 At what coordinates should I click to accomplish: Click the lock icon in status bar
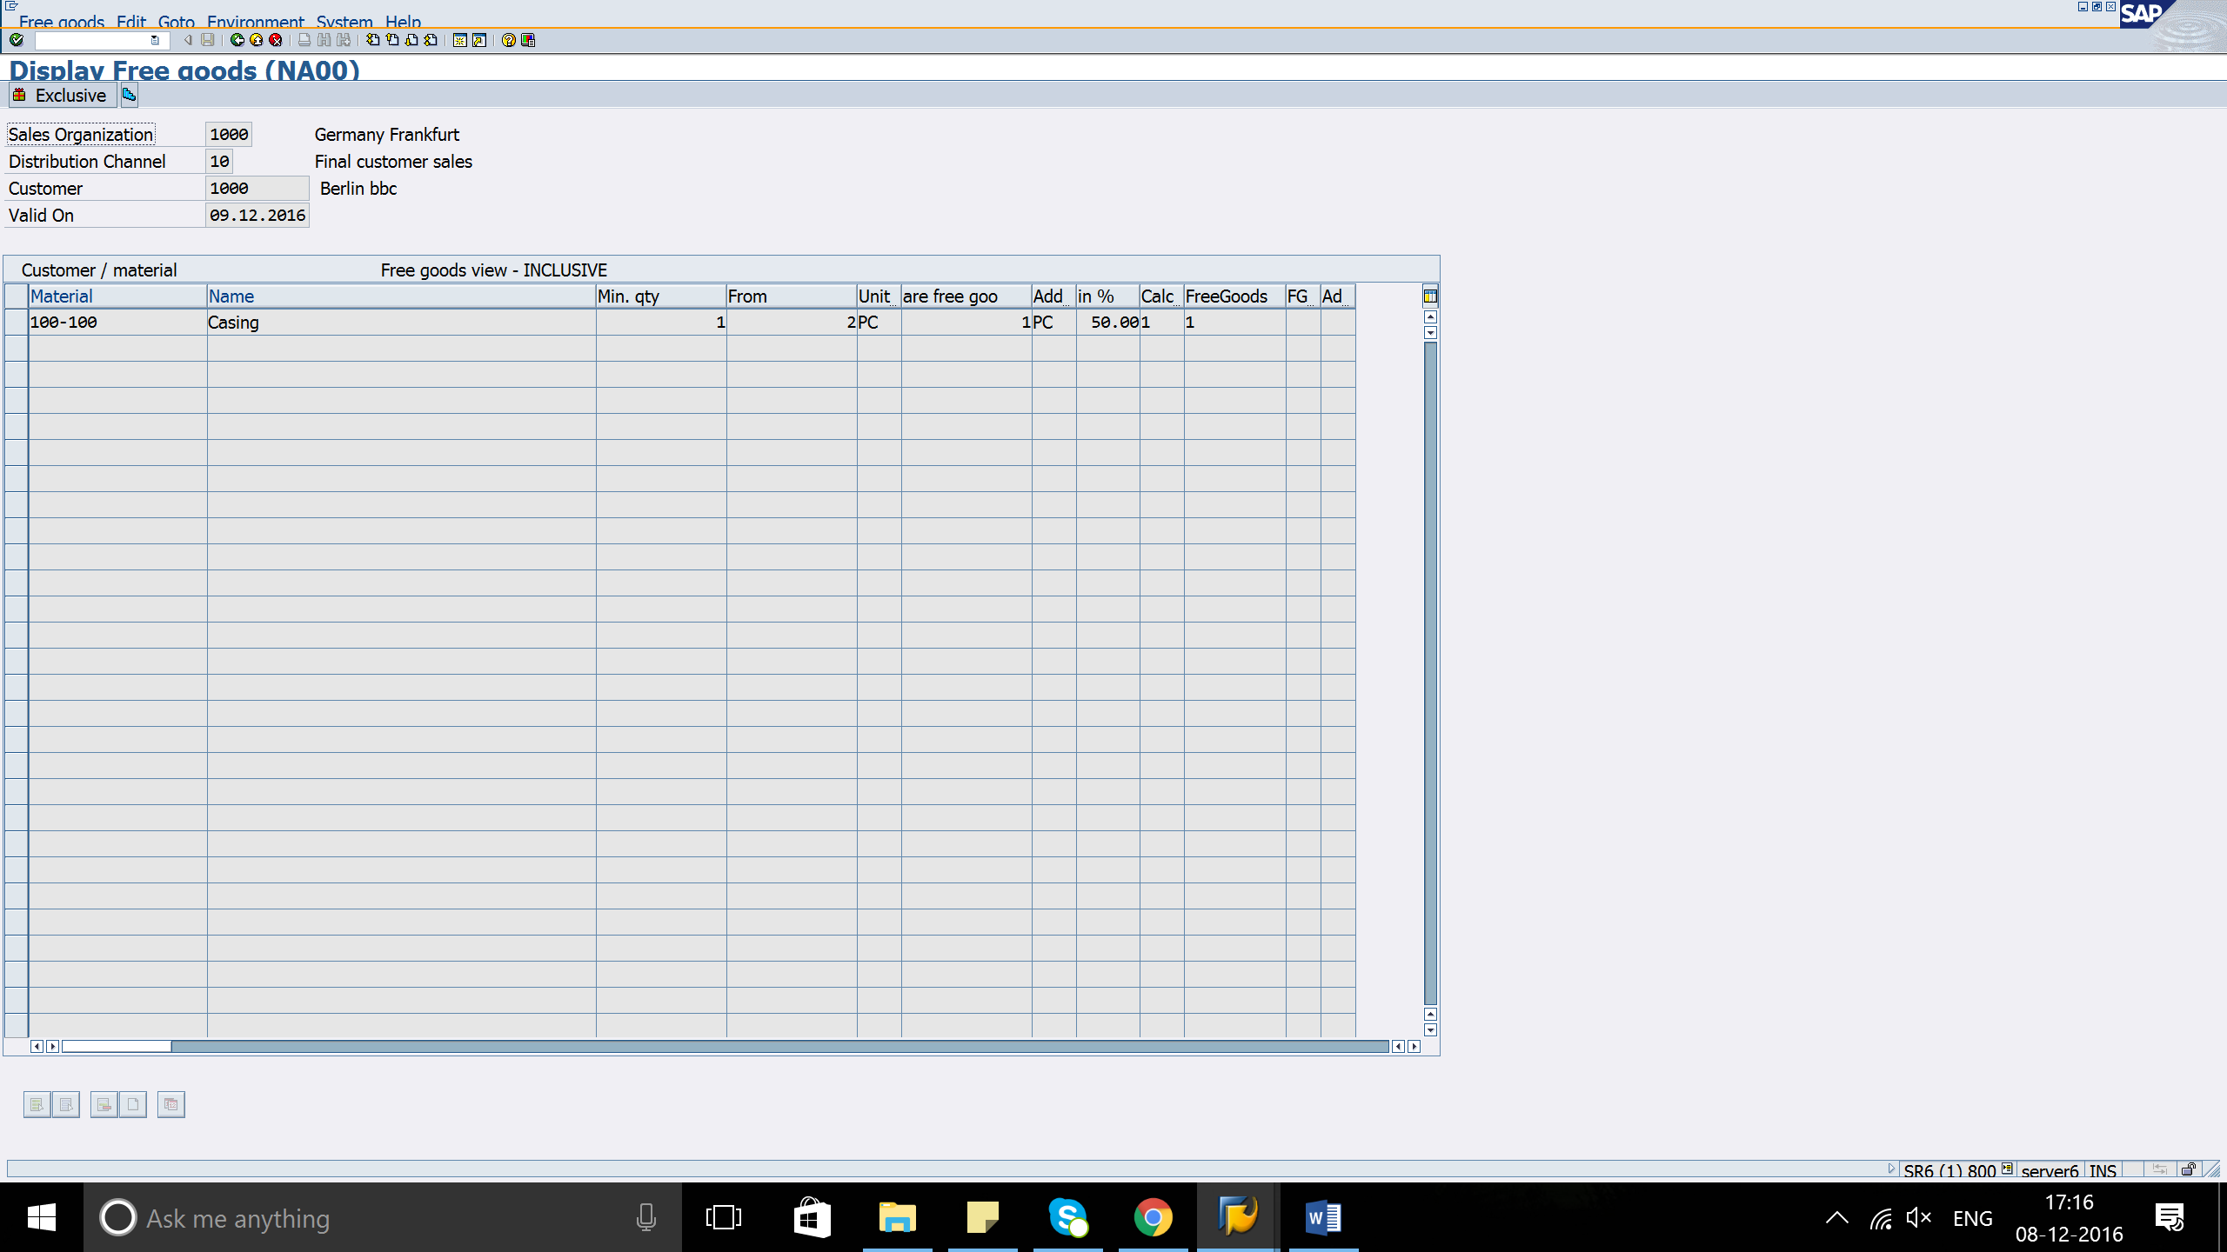click(x=2188, y=1169)
